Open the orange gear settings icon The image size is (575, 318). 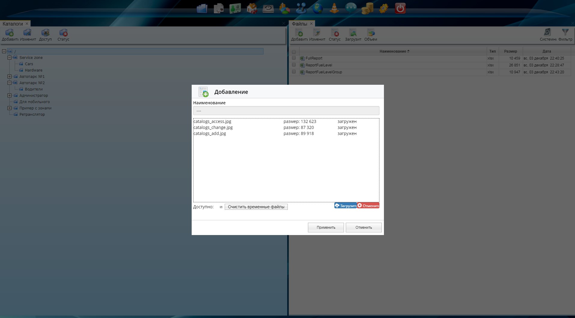[384, 8]
